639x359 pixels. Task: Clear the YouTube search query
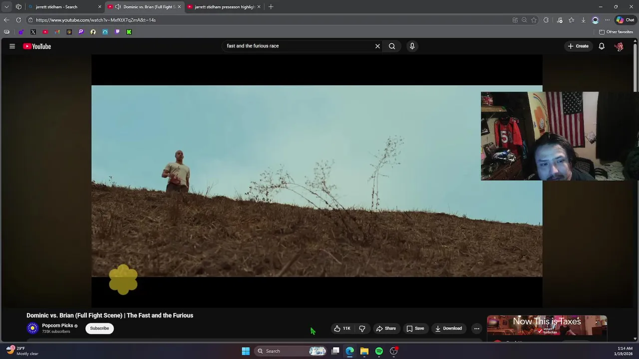(x=377, y=46)
